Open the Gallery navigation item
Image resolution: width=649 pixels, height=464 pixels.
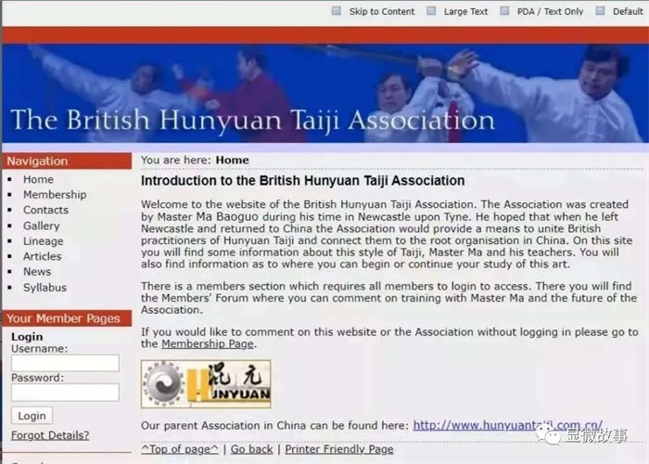pos(42,226)
